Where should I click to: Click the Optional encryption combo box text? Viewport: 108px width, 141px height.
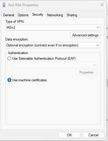click(42, 45)
